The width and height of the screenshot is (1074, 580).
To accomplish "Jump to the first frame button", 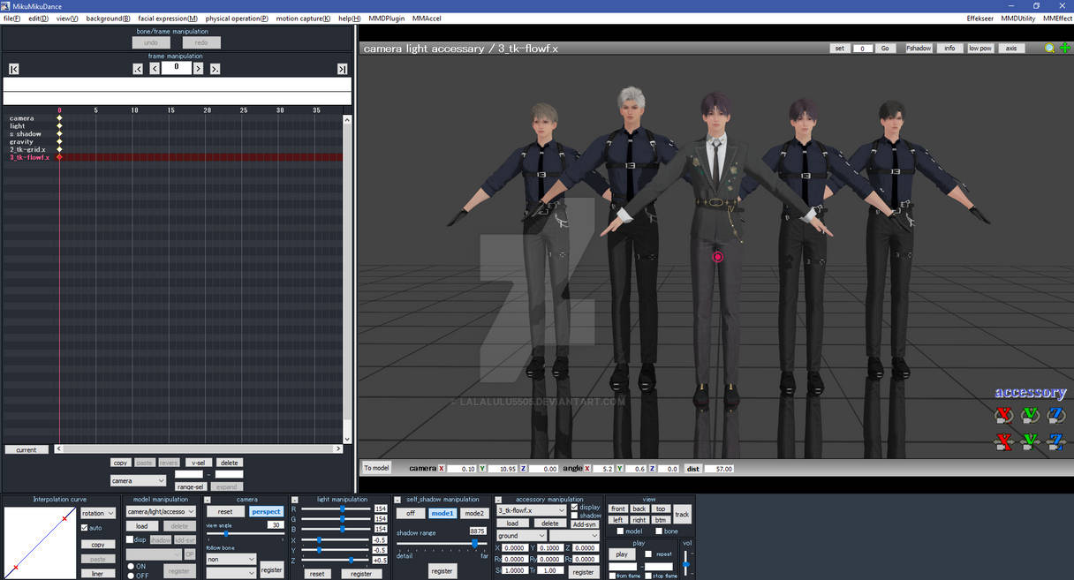I will (x=14, y=69).
